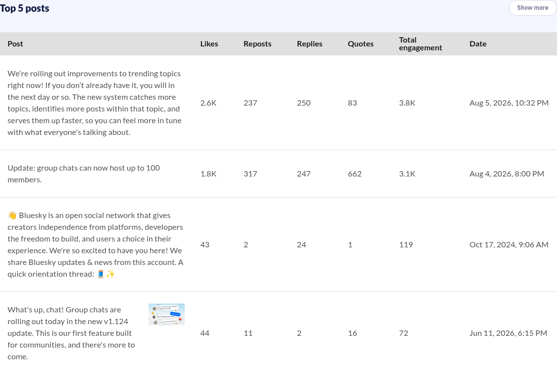Click the Top 5 posts heading
This screenshot has height=372, width=557.
(x=24, y=8)
